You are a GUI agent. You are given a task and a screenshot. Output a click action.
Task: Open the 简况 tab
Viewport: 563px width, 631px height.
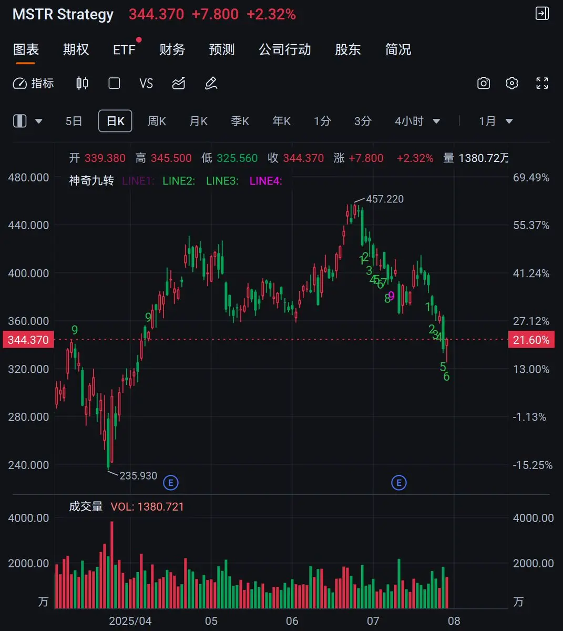[x=398, y=49]
